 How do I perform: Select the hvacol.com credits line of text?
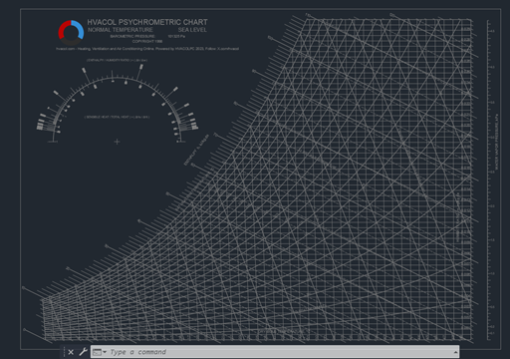pos(147,49)
